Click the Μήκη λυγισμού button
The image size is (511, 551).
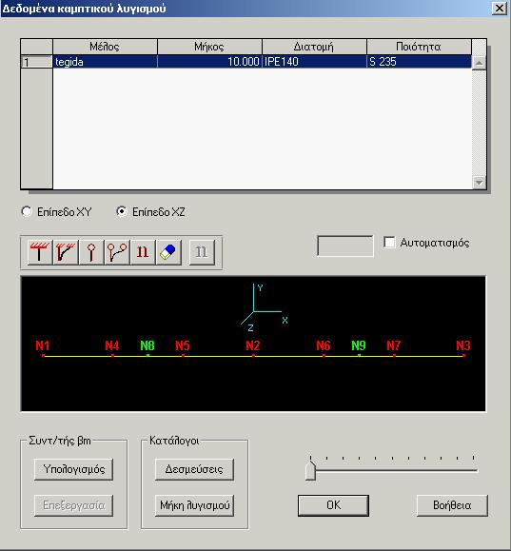(194, 505)
